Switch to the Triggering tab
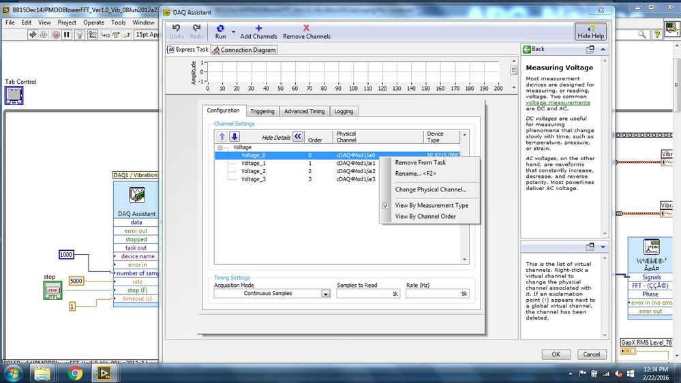Image resolution: width=681 pixels, height=383 pixels. click(262, 111)
